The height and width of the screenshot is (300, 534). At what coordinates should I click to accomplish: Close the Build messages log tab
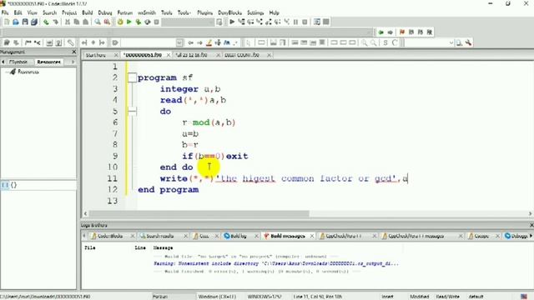point(311,236)
